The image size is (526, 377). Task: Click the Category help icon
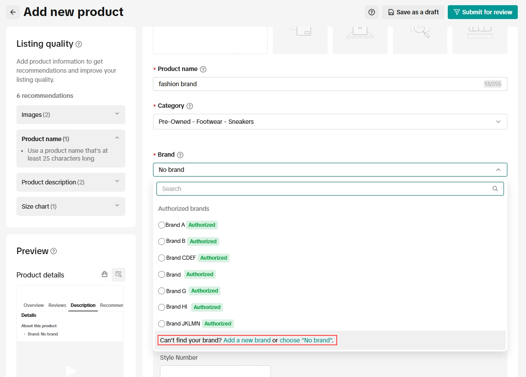190,106
